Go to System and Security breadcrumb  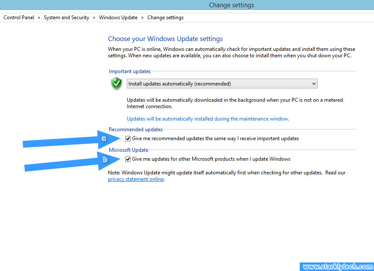click(66, 18)
